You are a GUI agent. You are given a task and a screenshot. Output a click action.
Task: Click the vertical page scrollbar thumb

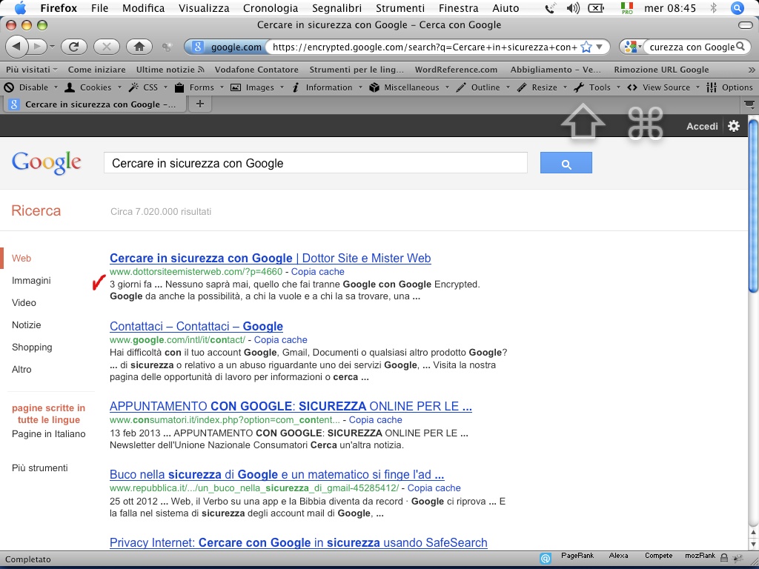click(x=753, y=206)
